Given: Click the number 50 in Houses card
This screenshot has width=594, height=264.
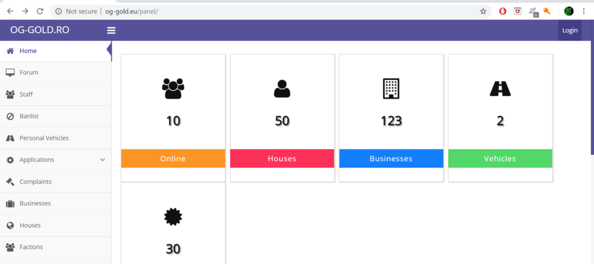Looking at the screenshot, I should pyautogui.click(x=282, y=121).
